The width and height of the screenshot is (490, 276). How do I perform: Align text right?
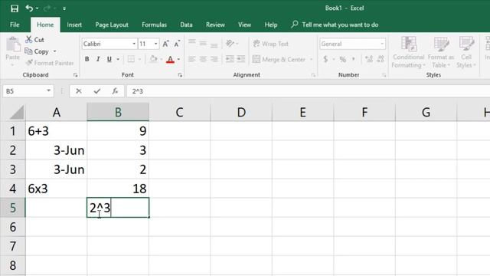point(214,59)
